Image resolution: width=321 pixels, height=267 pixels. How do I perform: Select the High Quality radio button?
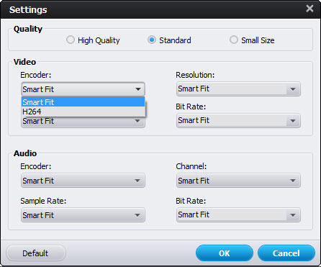(71, 40)
